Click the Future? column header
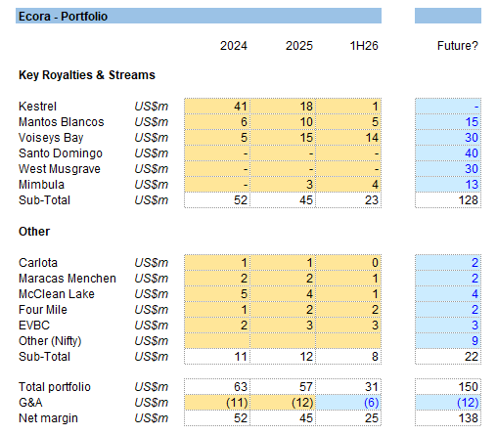Image resolution: width=497 pixels, height=435 pixels. tap(457, 46)
